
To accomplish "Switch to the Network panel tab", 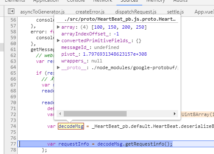I will 103,1.
